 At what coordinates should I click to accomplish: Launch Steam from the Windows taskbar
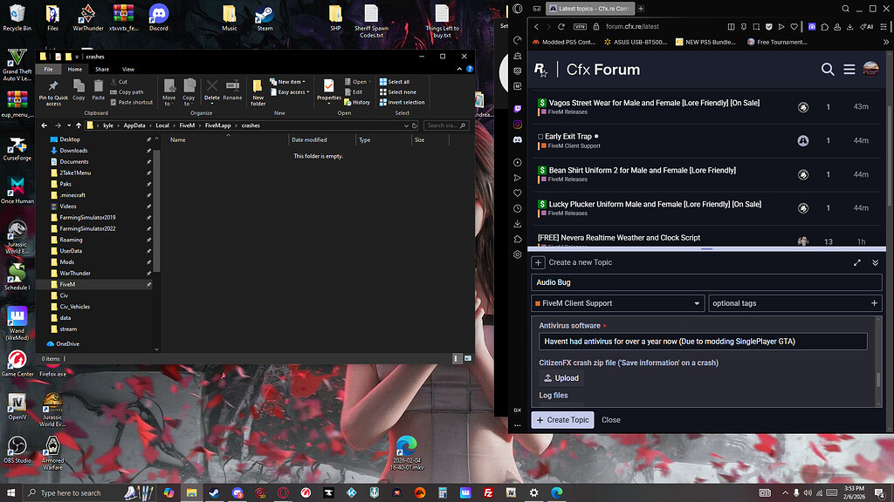pos(215,493)
